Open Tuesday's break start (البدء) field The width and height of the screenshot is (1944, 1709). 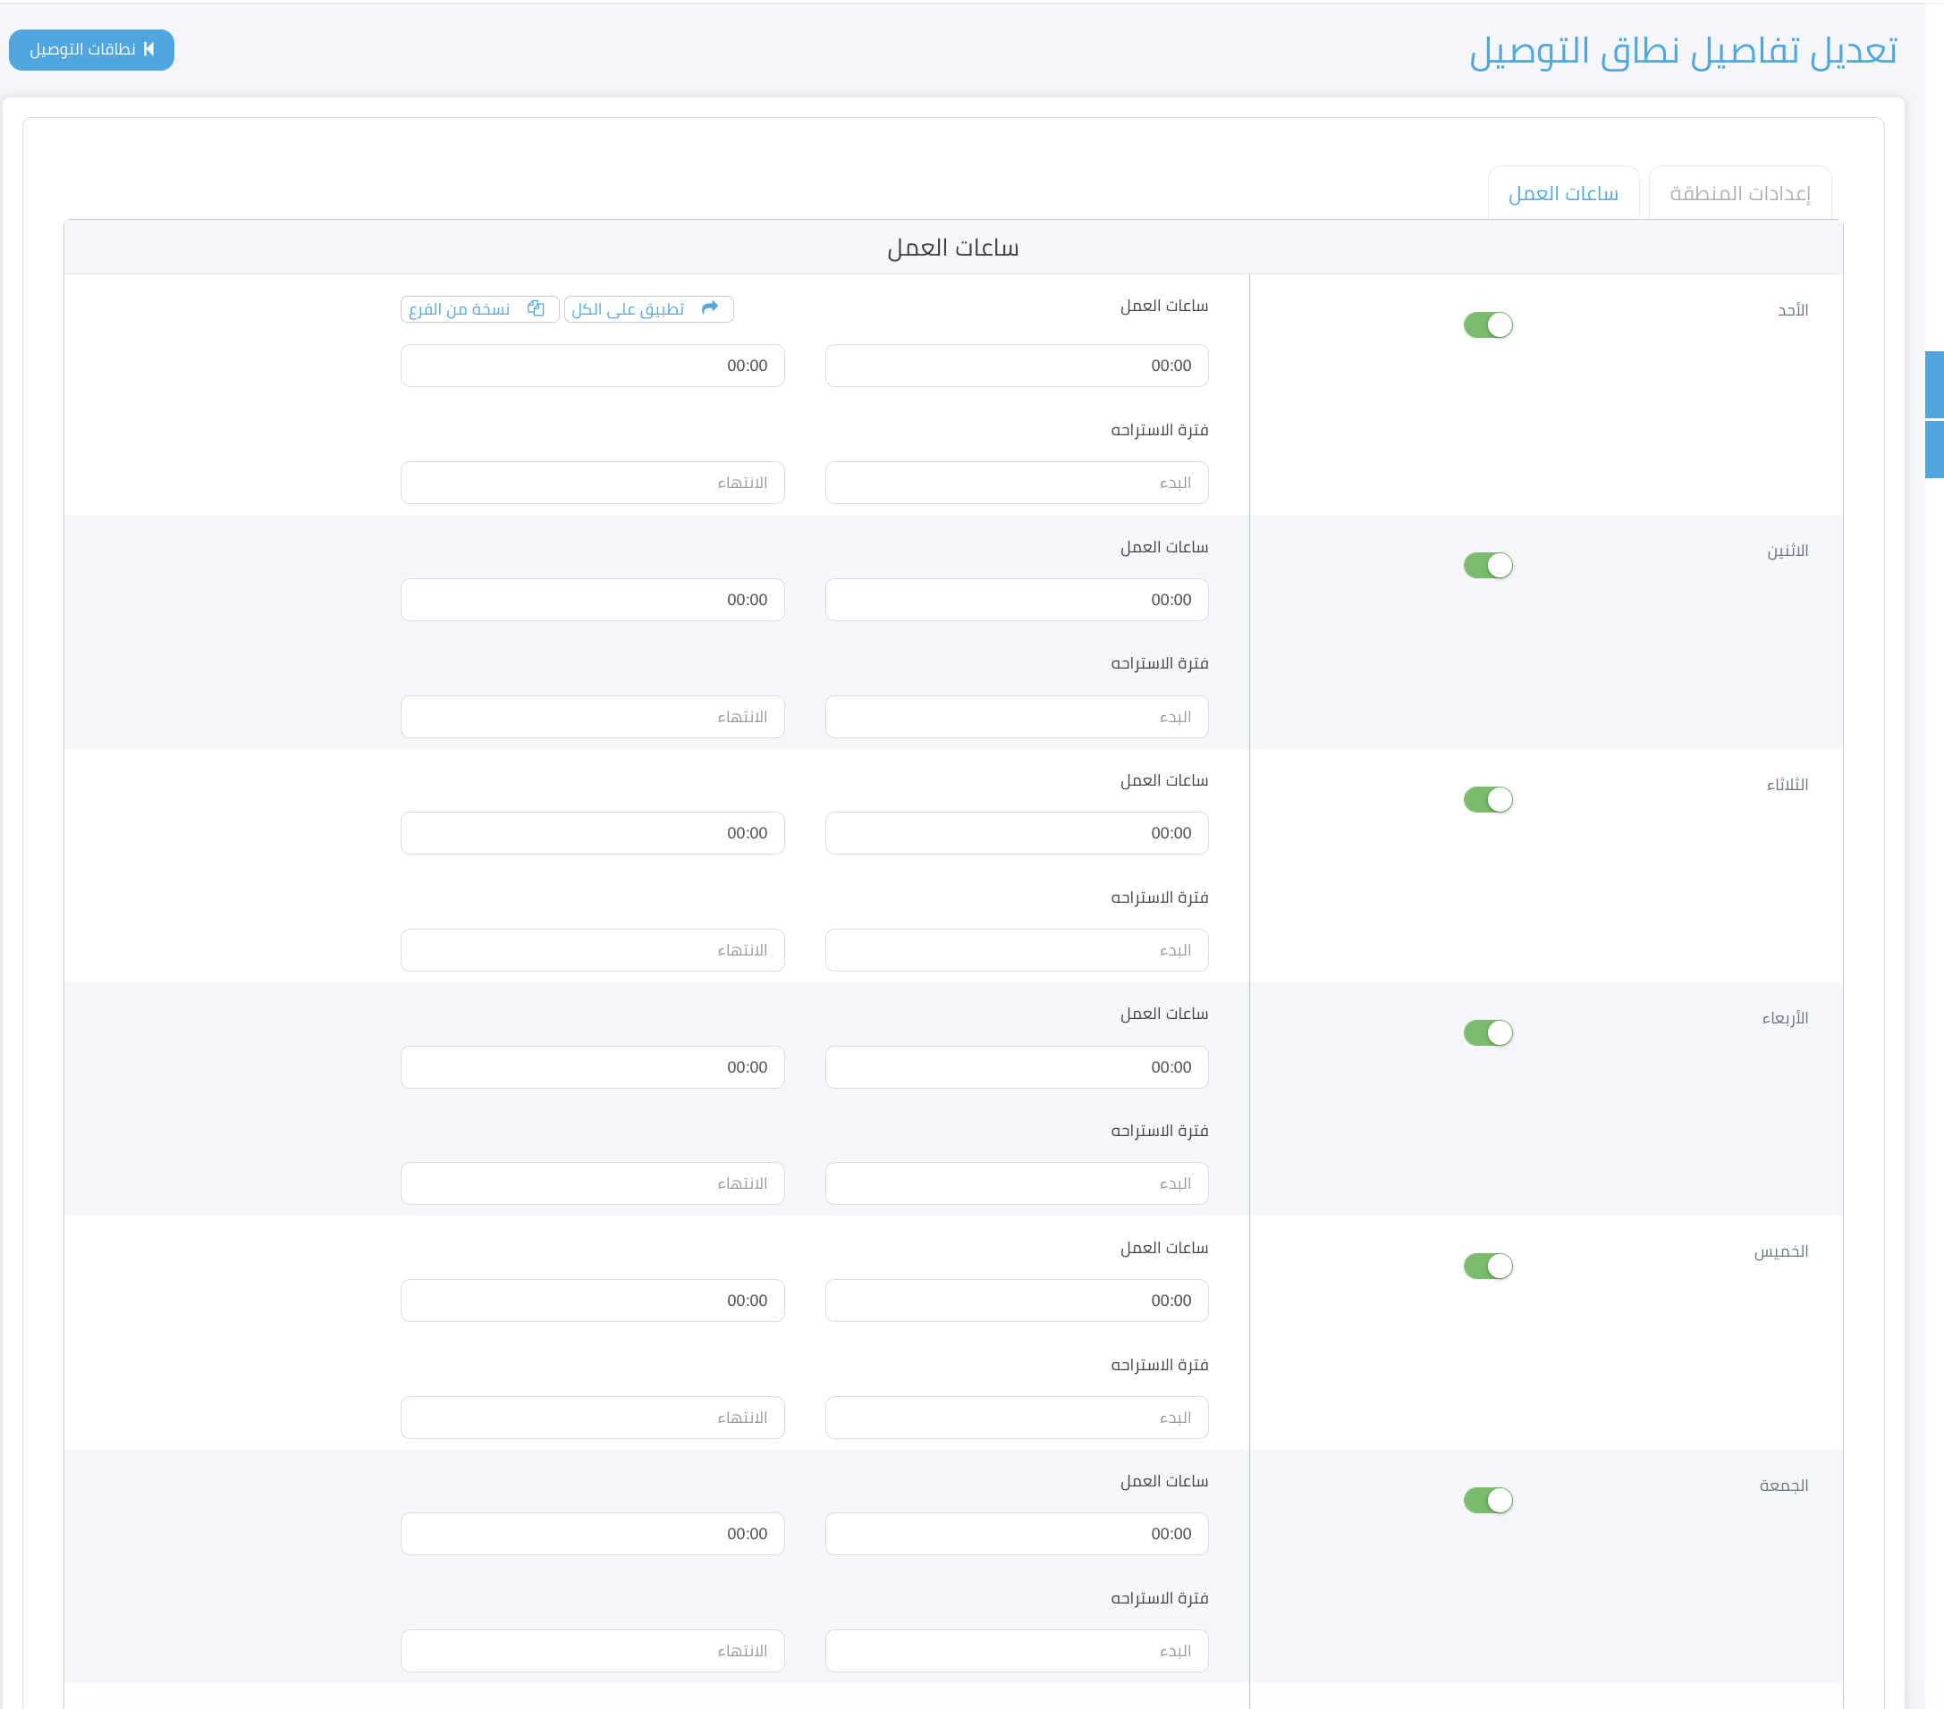(x=1016, y=949)
